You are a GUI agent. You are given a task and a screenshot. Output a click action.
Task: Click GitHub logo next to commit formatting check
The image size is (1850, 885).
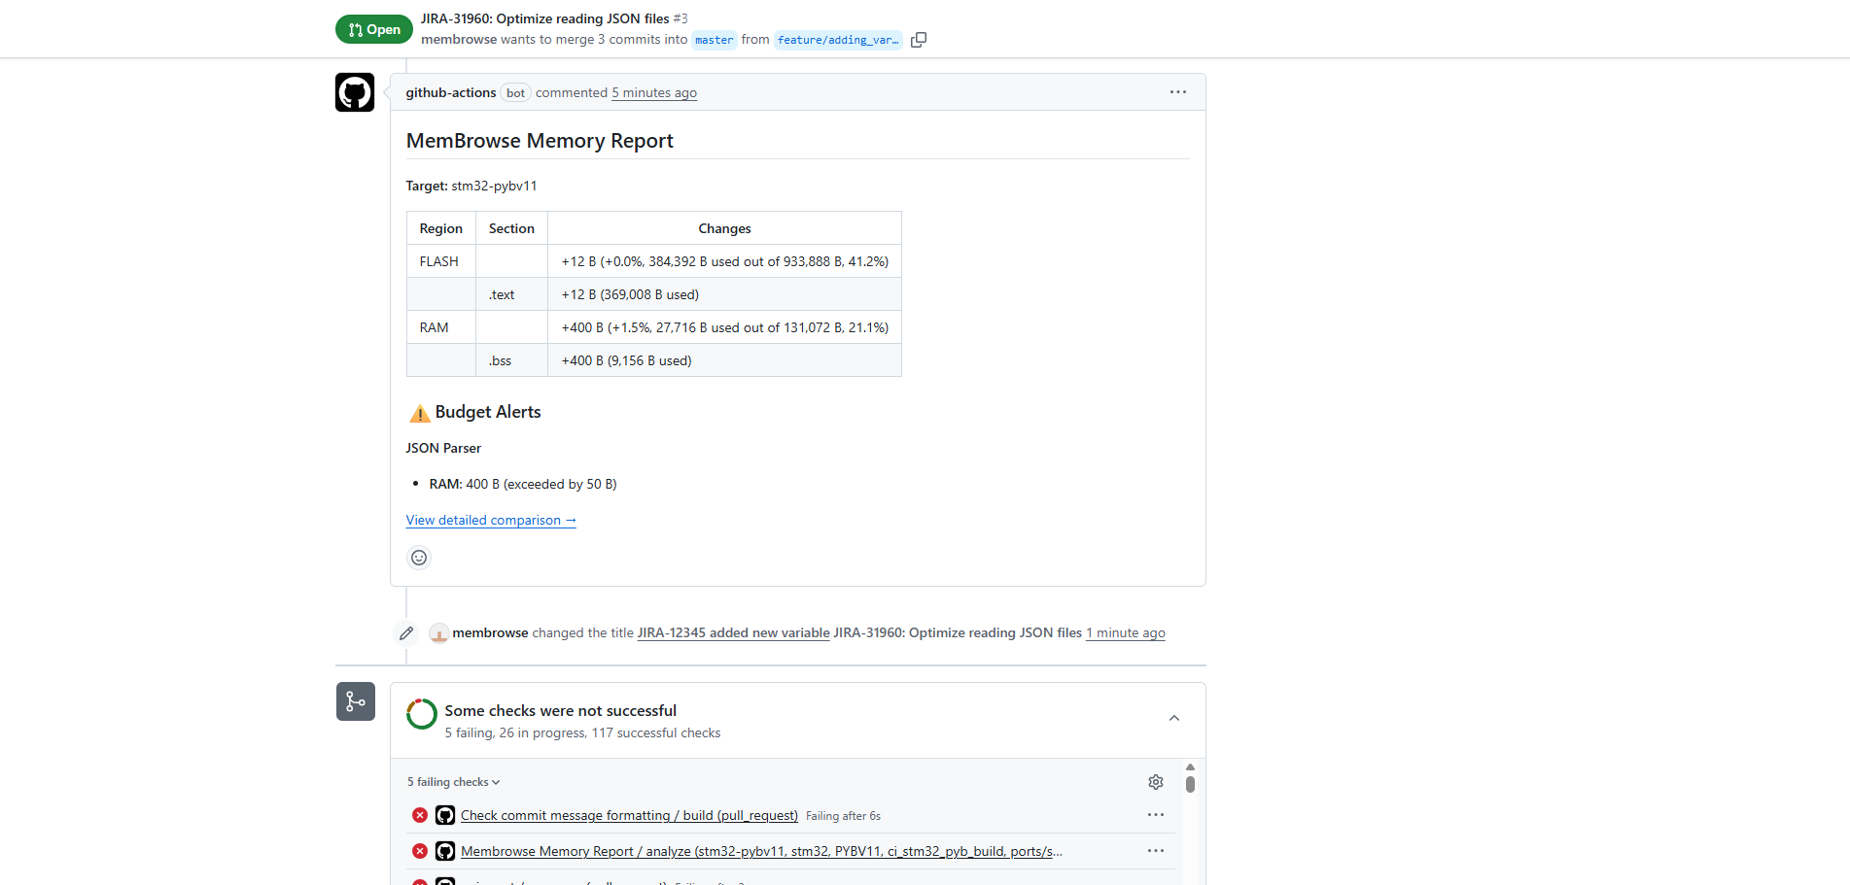coord(445,815)
